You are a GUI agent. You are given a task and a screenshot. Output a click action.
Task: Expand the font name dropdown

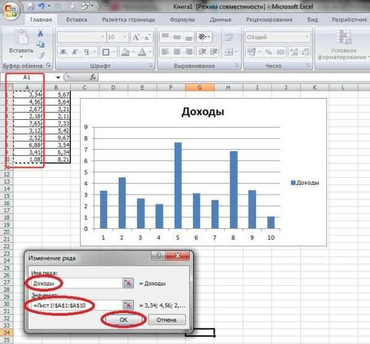point(102,37)
